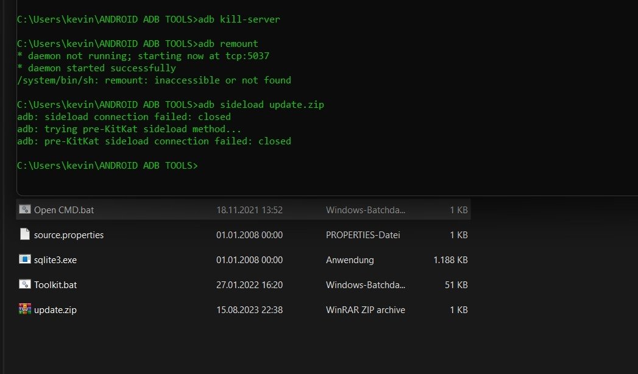Click the WinRAR icon of update.zip

[x=24, y=309]
